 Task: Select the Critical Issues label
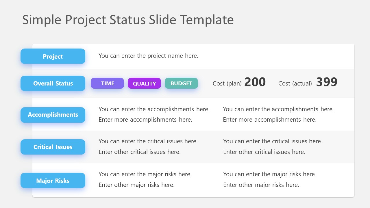(x=53, y=147)
